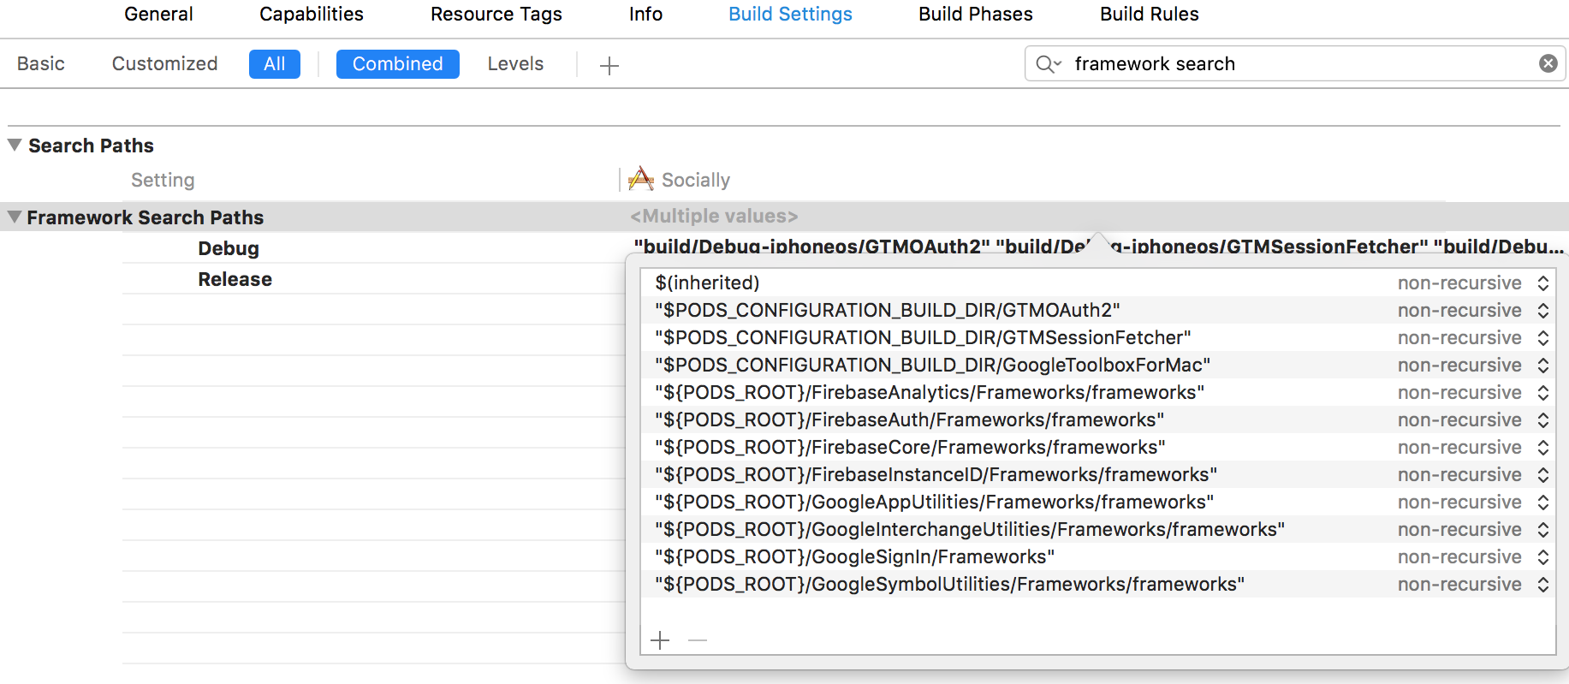Image resolution: width=1569 pixels, height=684 pixels.
Task: Show All build settings
Action: pos(274,64)
